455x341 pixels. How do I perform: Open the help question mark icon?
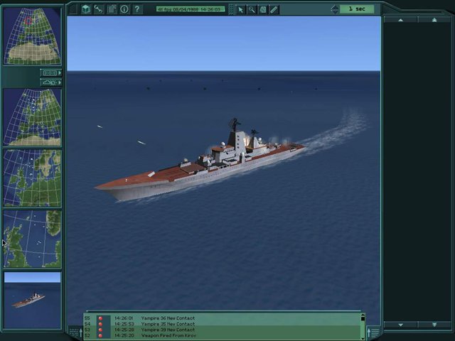pyautogui.click(x=137, y=9)
